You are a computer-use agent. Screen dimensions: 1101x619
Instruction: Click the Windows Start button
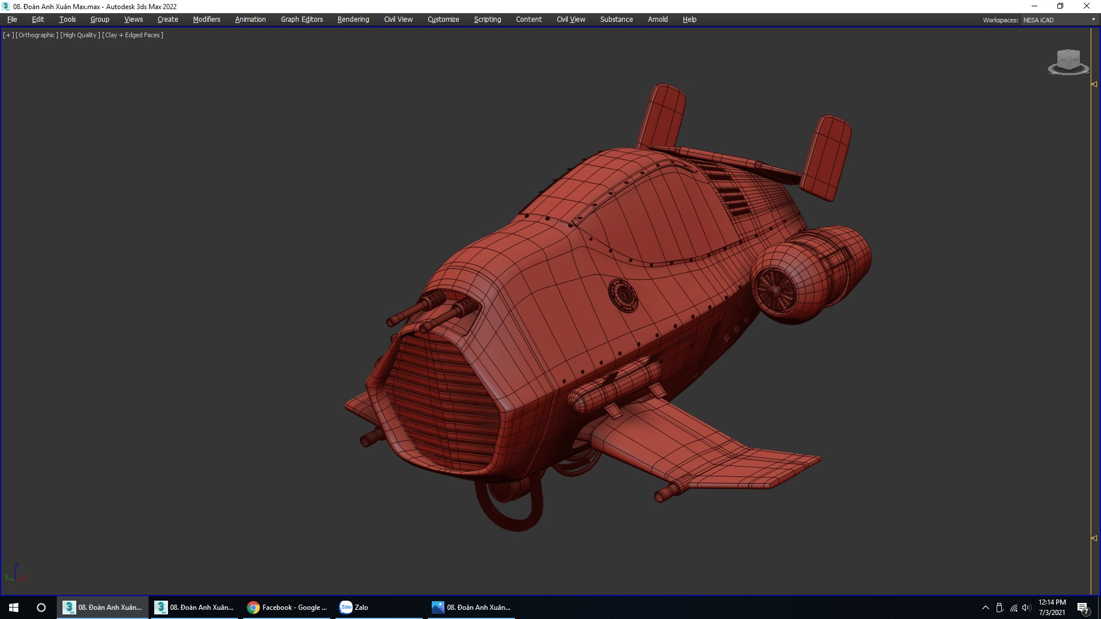(14, 608)
